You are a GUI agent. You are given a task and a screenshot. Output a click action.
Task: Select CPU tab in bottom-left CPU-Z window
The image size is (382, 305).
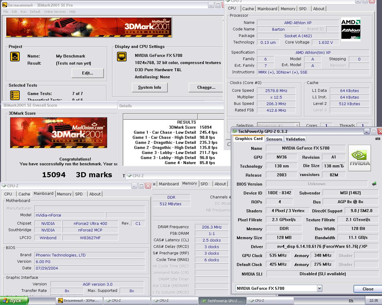(8, 194)
